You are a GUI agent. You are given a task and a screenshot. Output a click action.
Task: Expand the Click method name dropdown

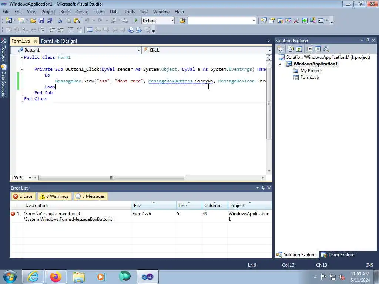point(269,50)
